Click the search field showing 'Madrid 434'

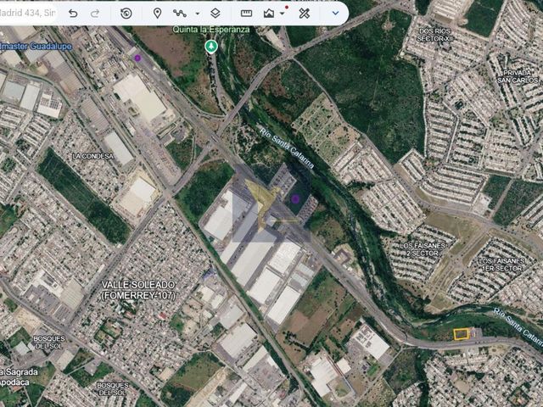28,14
